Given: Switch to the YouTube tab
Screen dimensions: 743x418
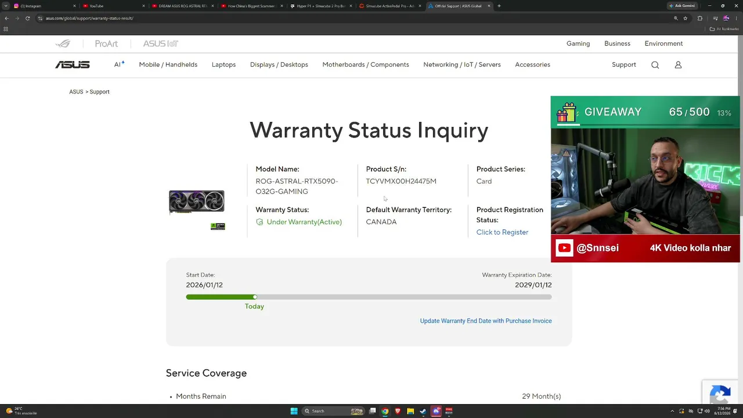Looking at the screenshot, I should [113, 6].
